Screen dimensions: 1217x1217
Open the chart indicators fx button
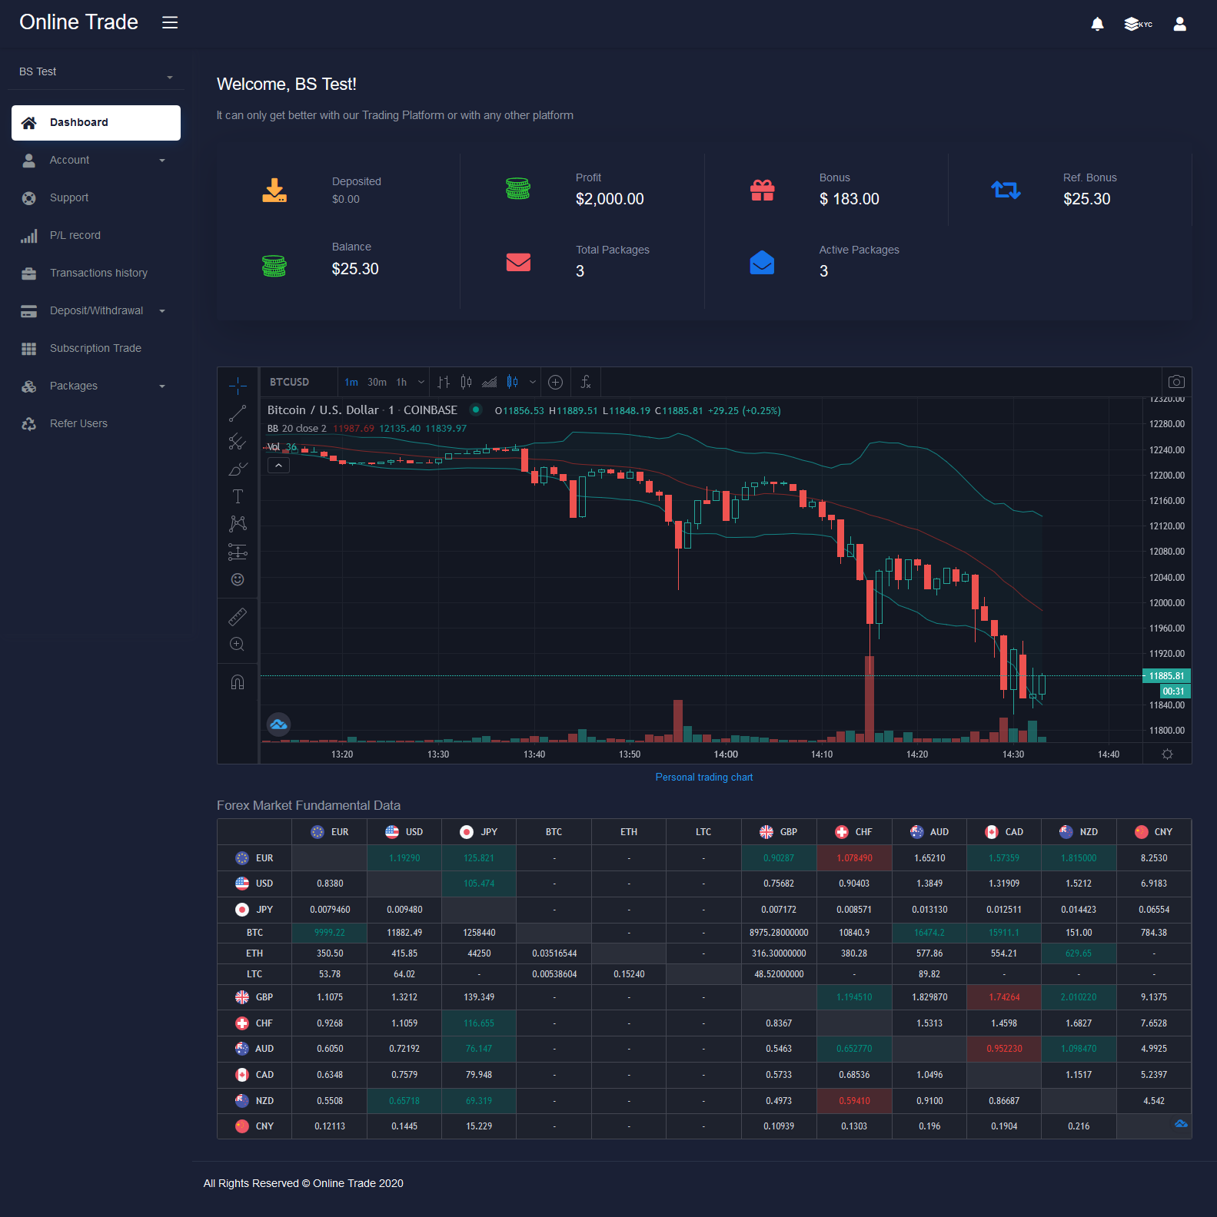tap(586, 382)
